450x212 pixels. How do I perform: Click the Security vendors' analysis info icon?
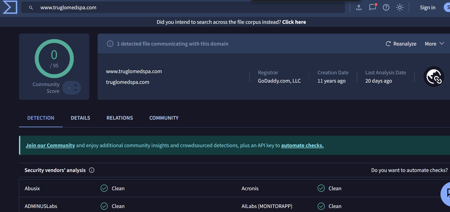tap(92, 170)
